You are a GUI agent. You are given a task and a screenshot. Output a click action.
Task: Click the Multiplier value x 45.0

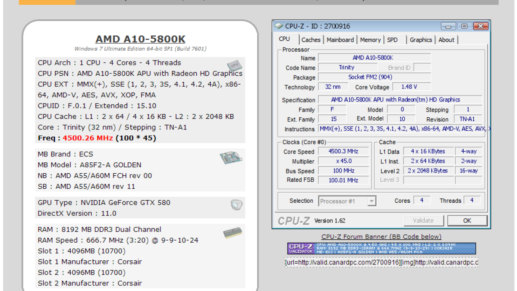(x=343, y=161)
